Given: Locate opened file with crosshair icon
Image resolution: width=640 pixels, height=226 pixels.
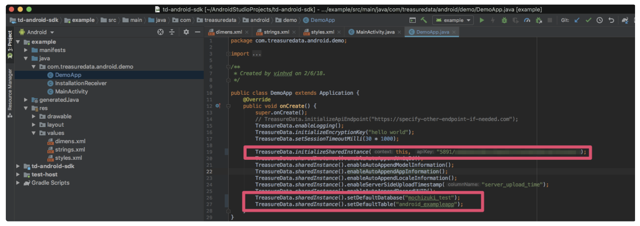Looking at the screenshot, I should 161,32.
